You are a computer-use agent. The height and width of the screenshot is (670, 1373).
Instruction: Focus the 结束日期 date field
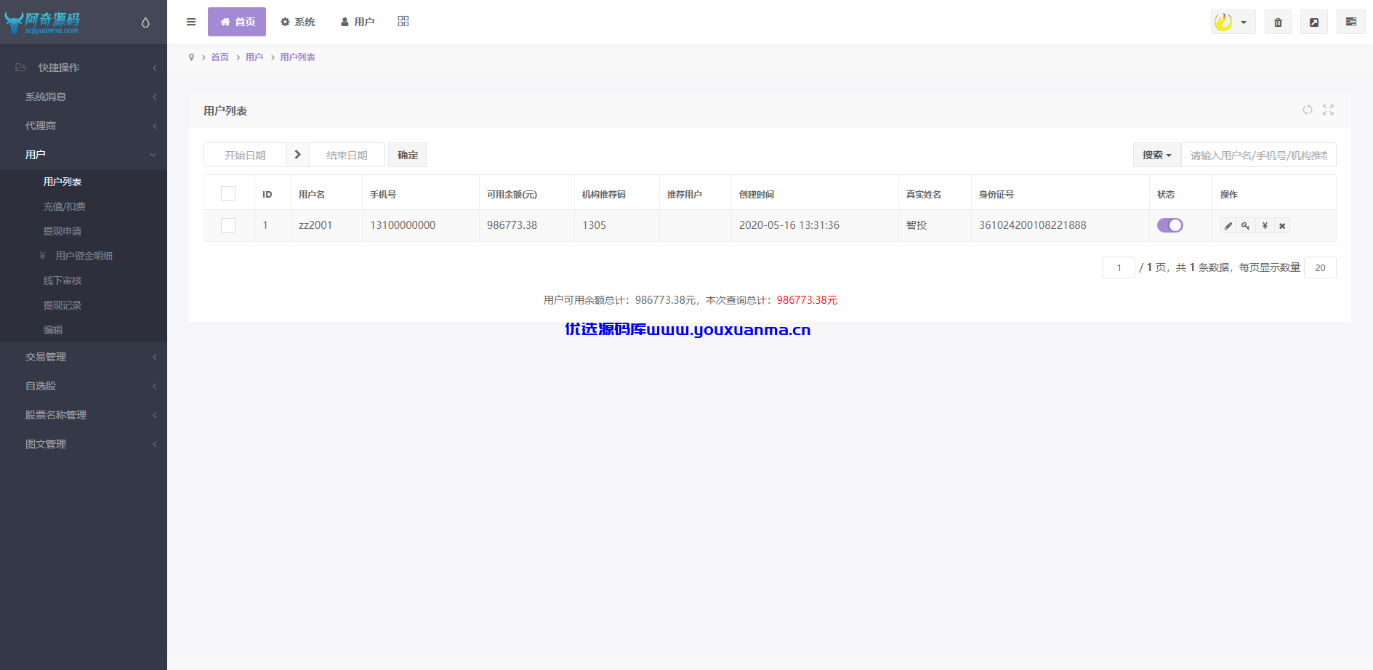[x=347, y=155]
